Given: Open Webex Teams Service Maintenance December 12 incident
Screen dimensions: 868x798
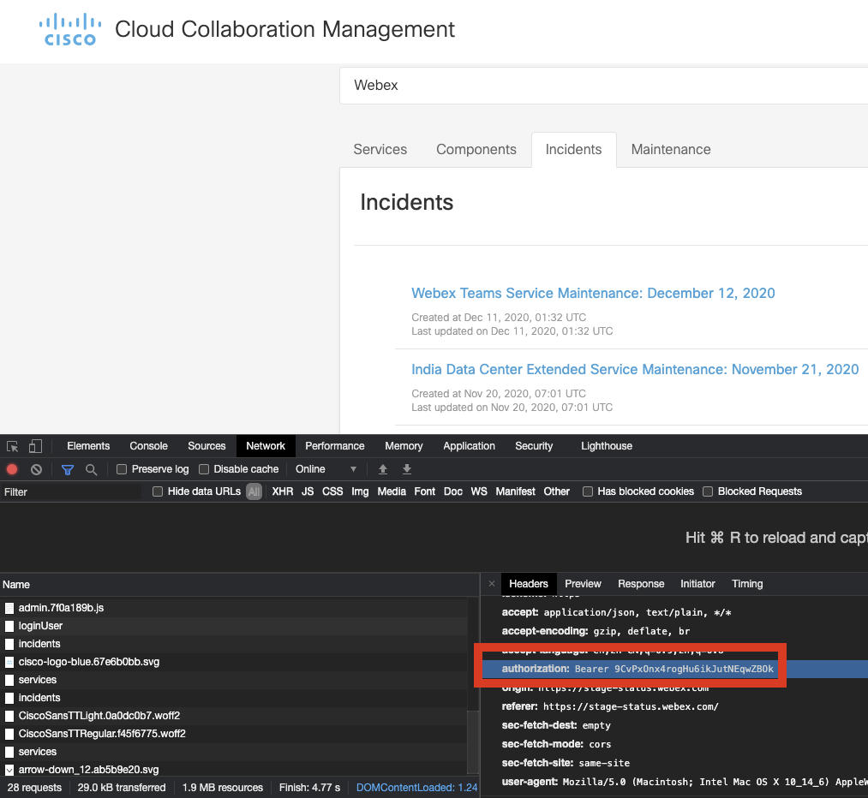Looking at the screenshot, I should 593,294.
